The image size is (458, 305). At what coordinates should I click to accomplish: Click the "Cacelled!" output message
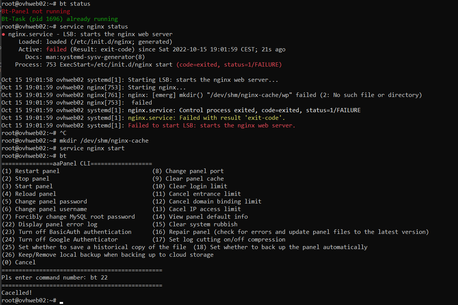point(17,293)
